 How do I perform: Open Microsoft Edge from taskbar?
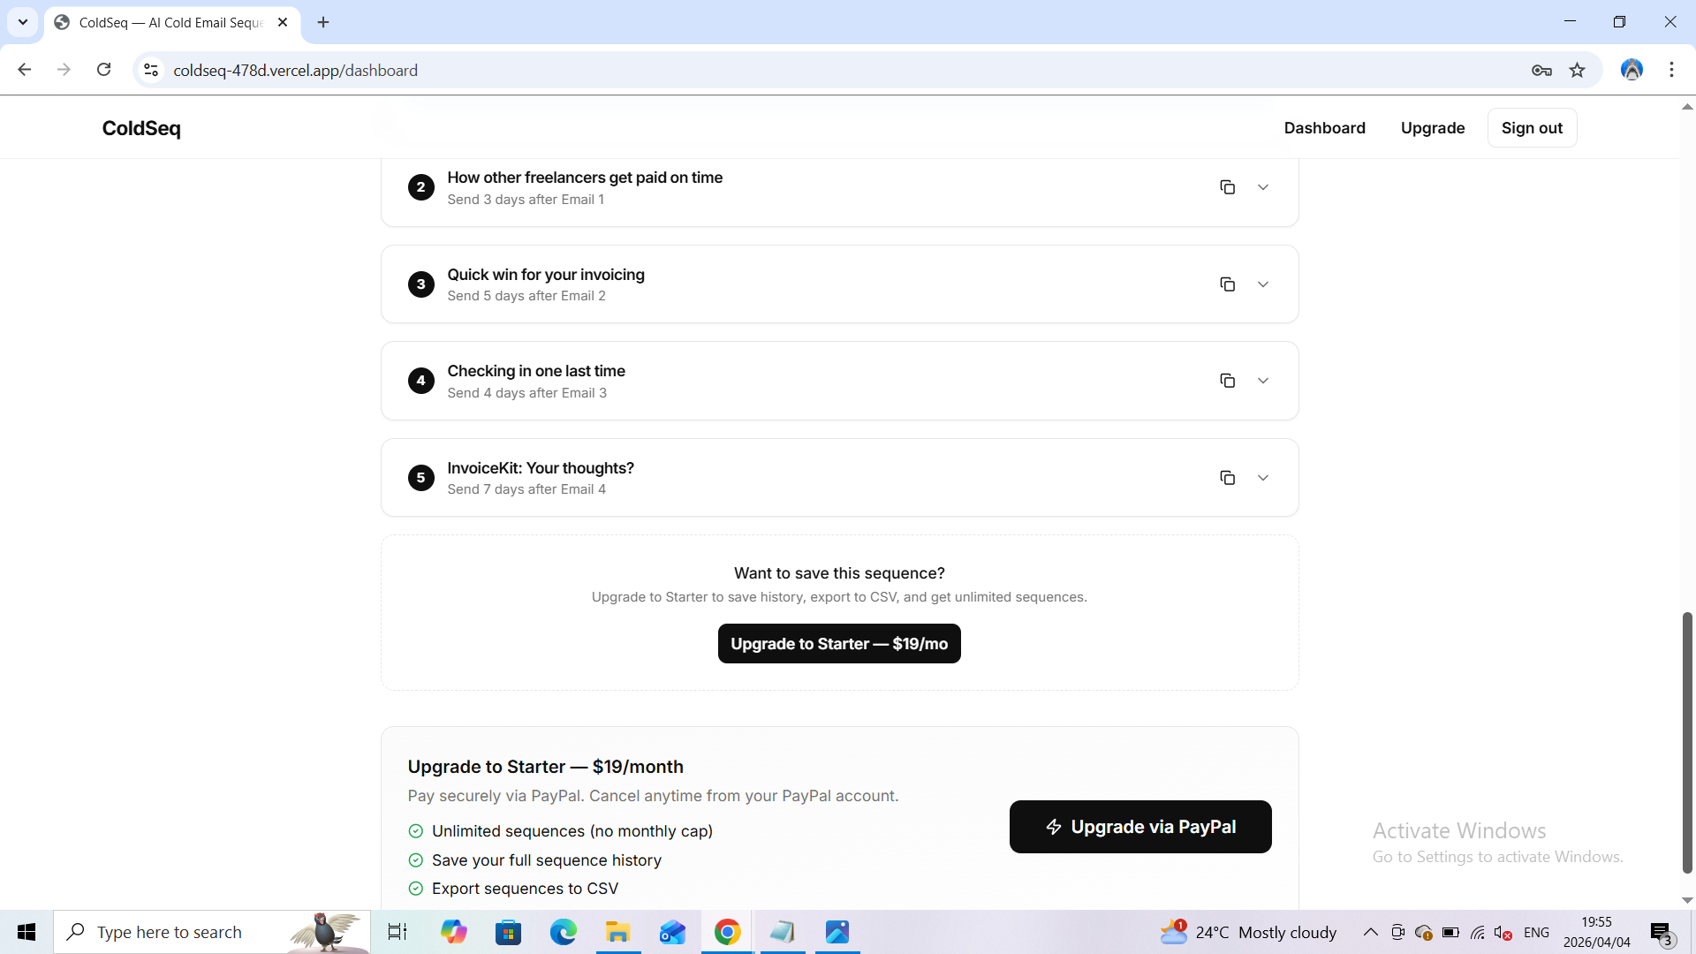pyautogui.click(x=563, y=932)
